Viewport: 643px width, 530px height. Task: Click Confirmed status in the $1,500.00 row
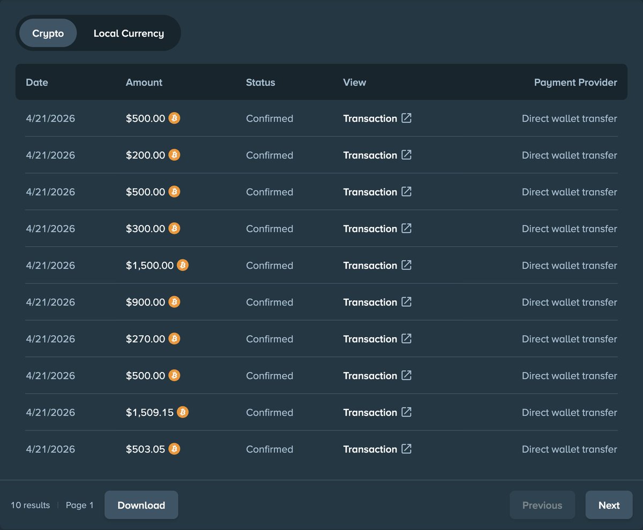coord(270,266)
